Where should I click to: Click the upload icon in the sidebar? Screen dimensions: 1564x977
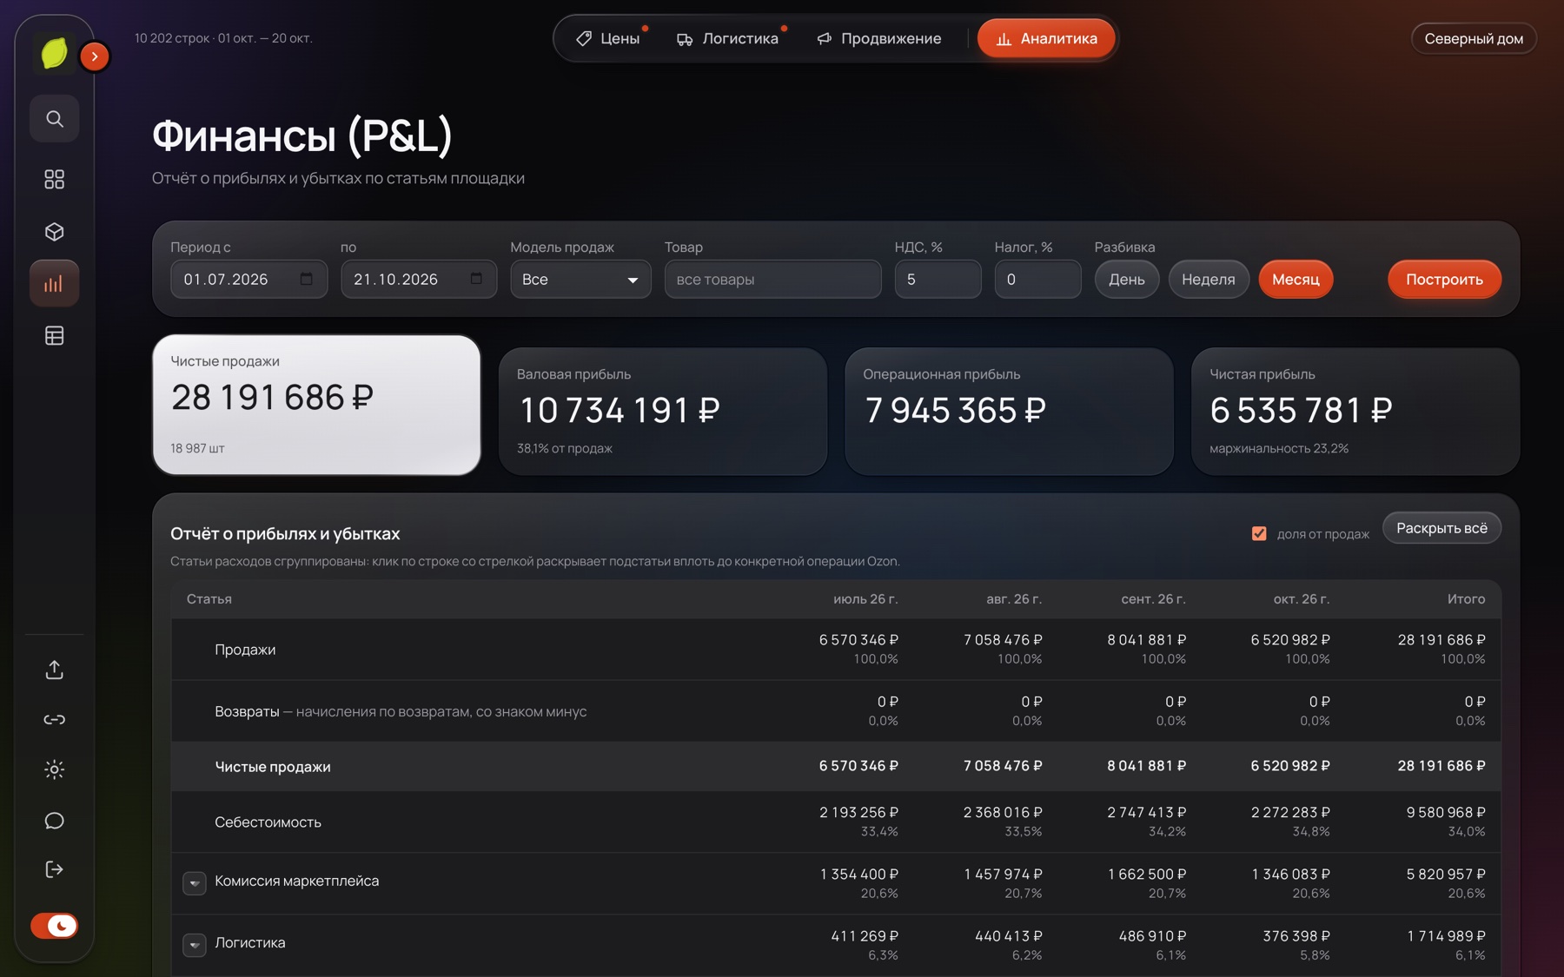55,670
